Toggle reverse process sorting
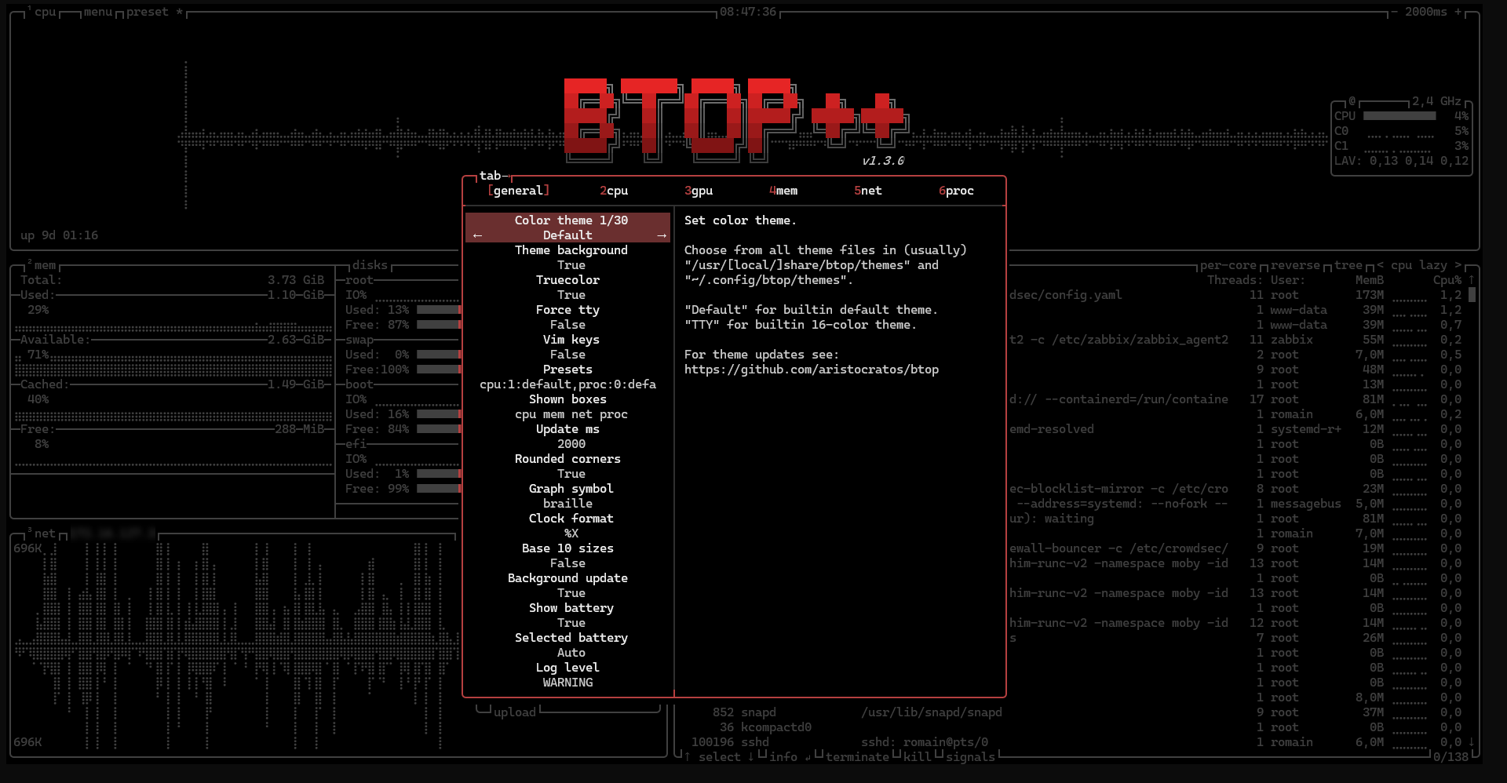Viewport: 1507px width, 783px height. point(1295,265)
